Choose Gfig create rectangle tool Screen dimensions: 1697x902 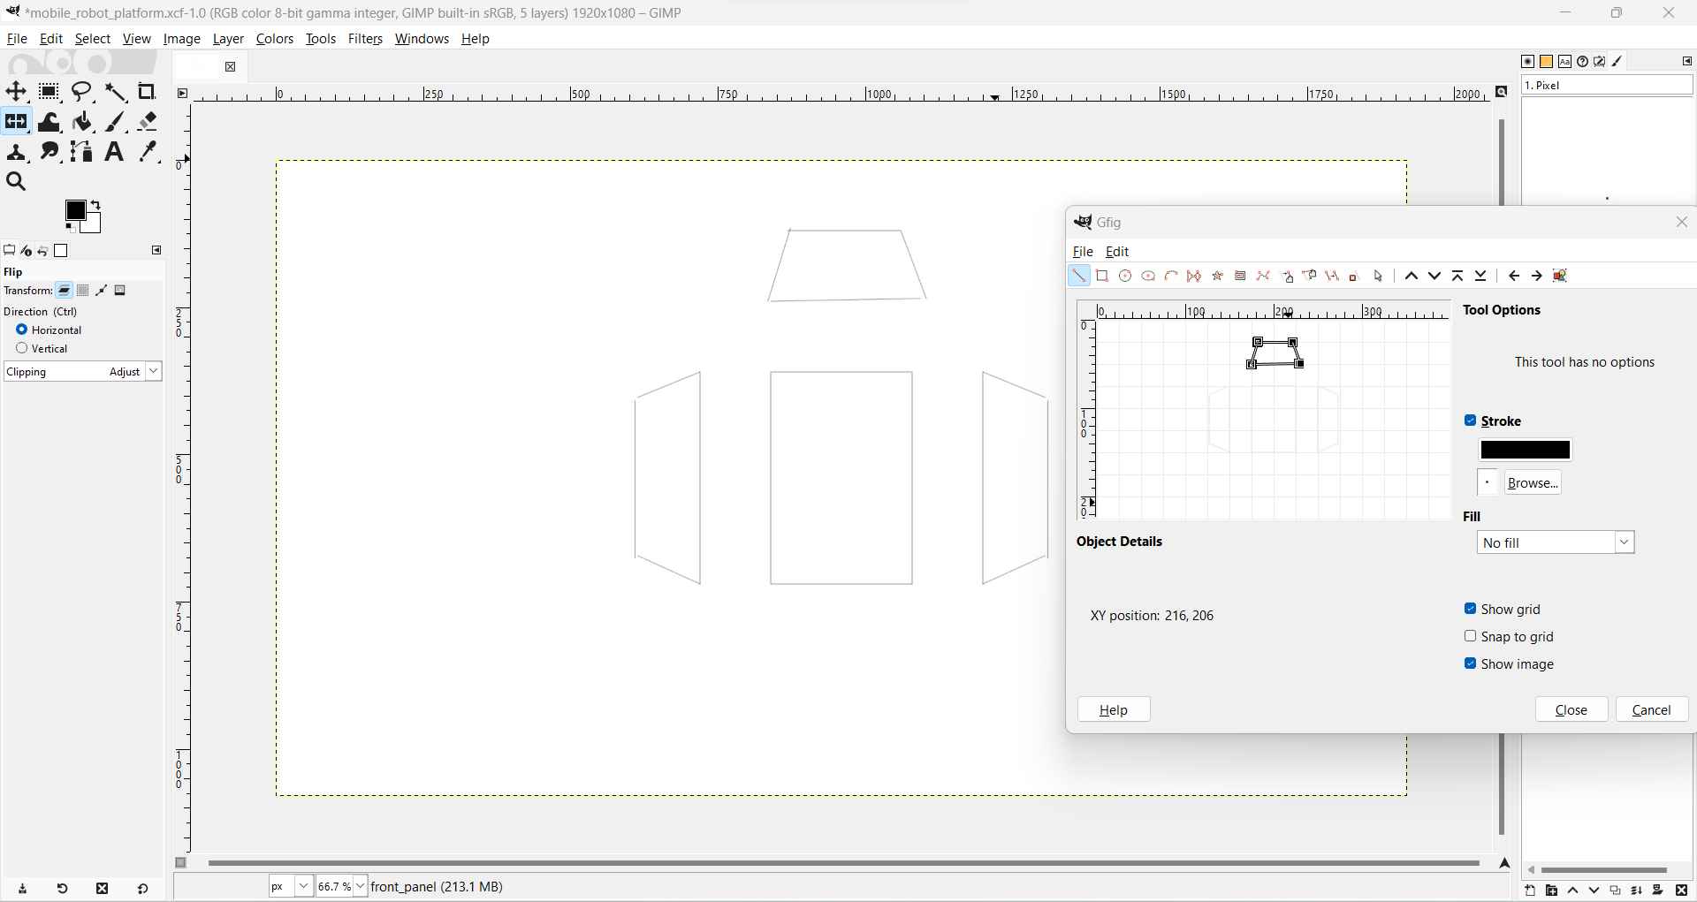1102,277
